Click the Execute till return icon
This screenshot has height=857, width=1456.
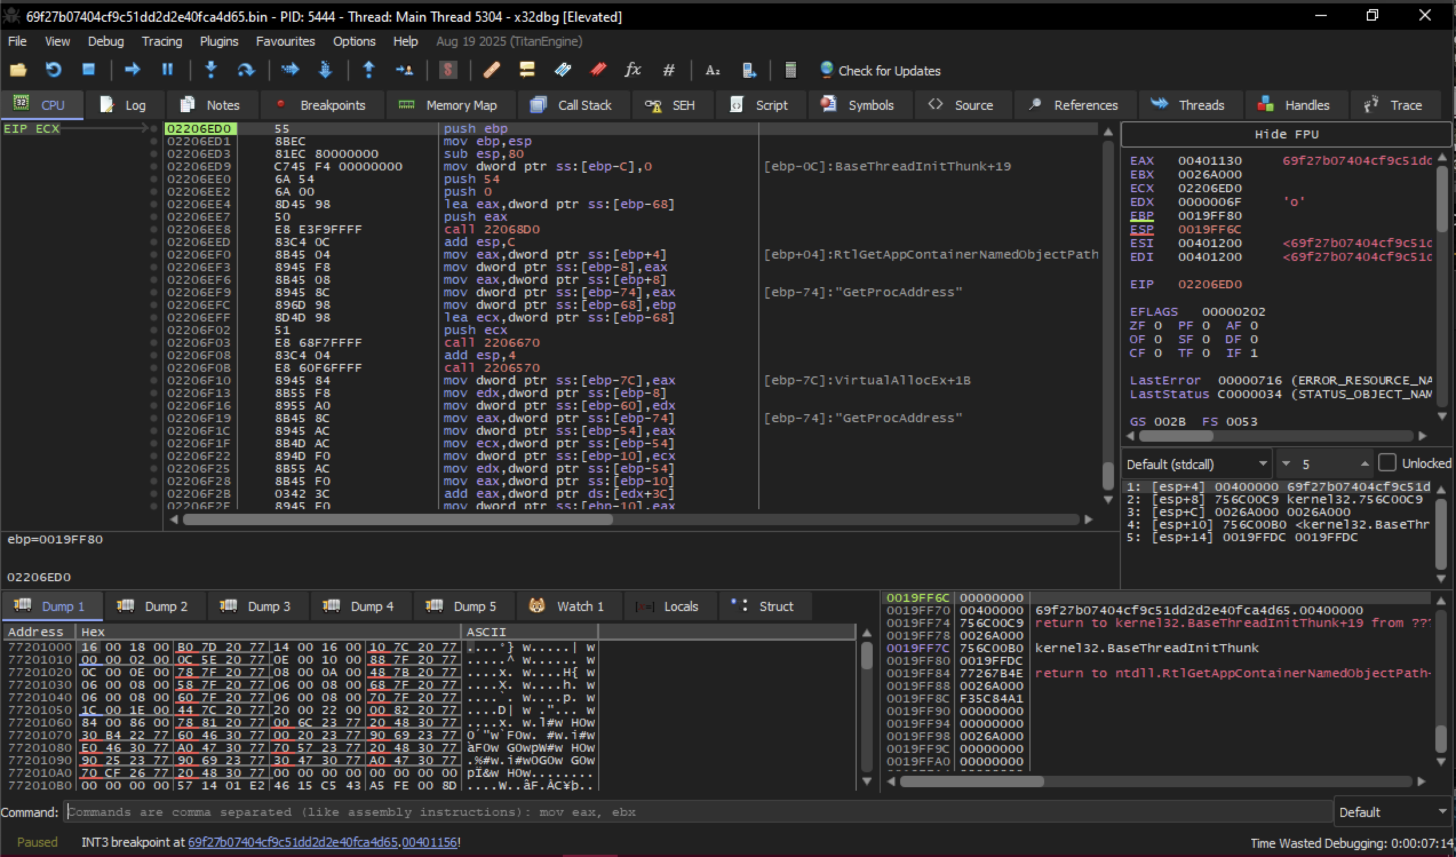[x=369, y=70]
